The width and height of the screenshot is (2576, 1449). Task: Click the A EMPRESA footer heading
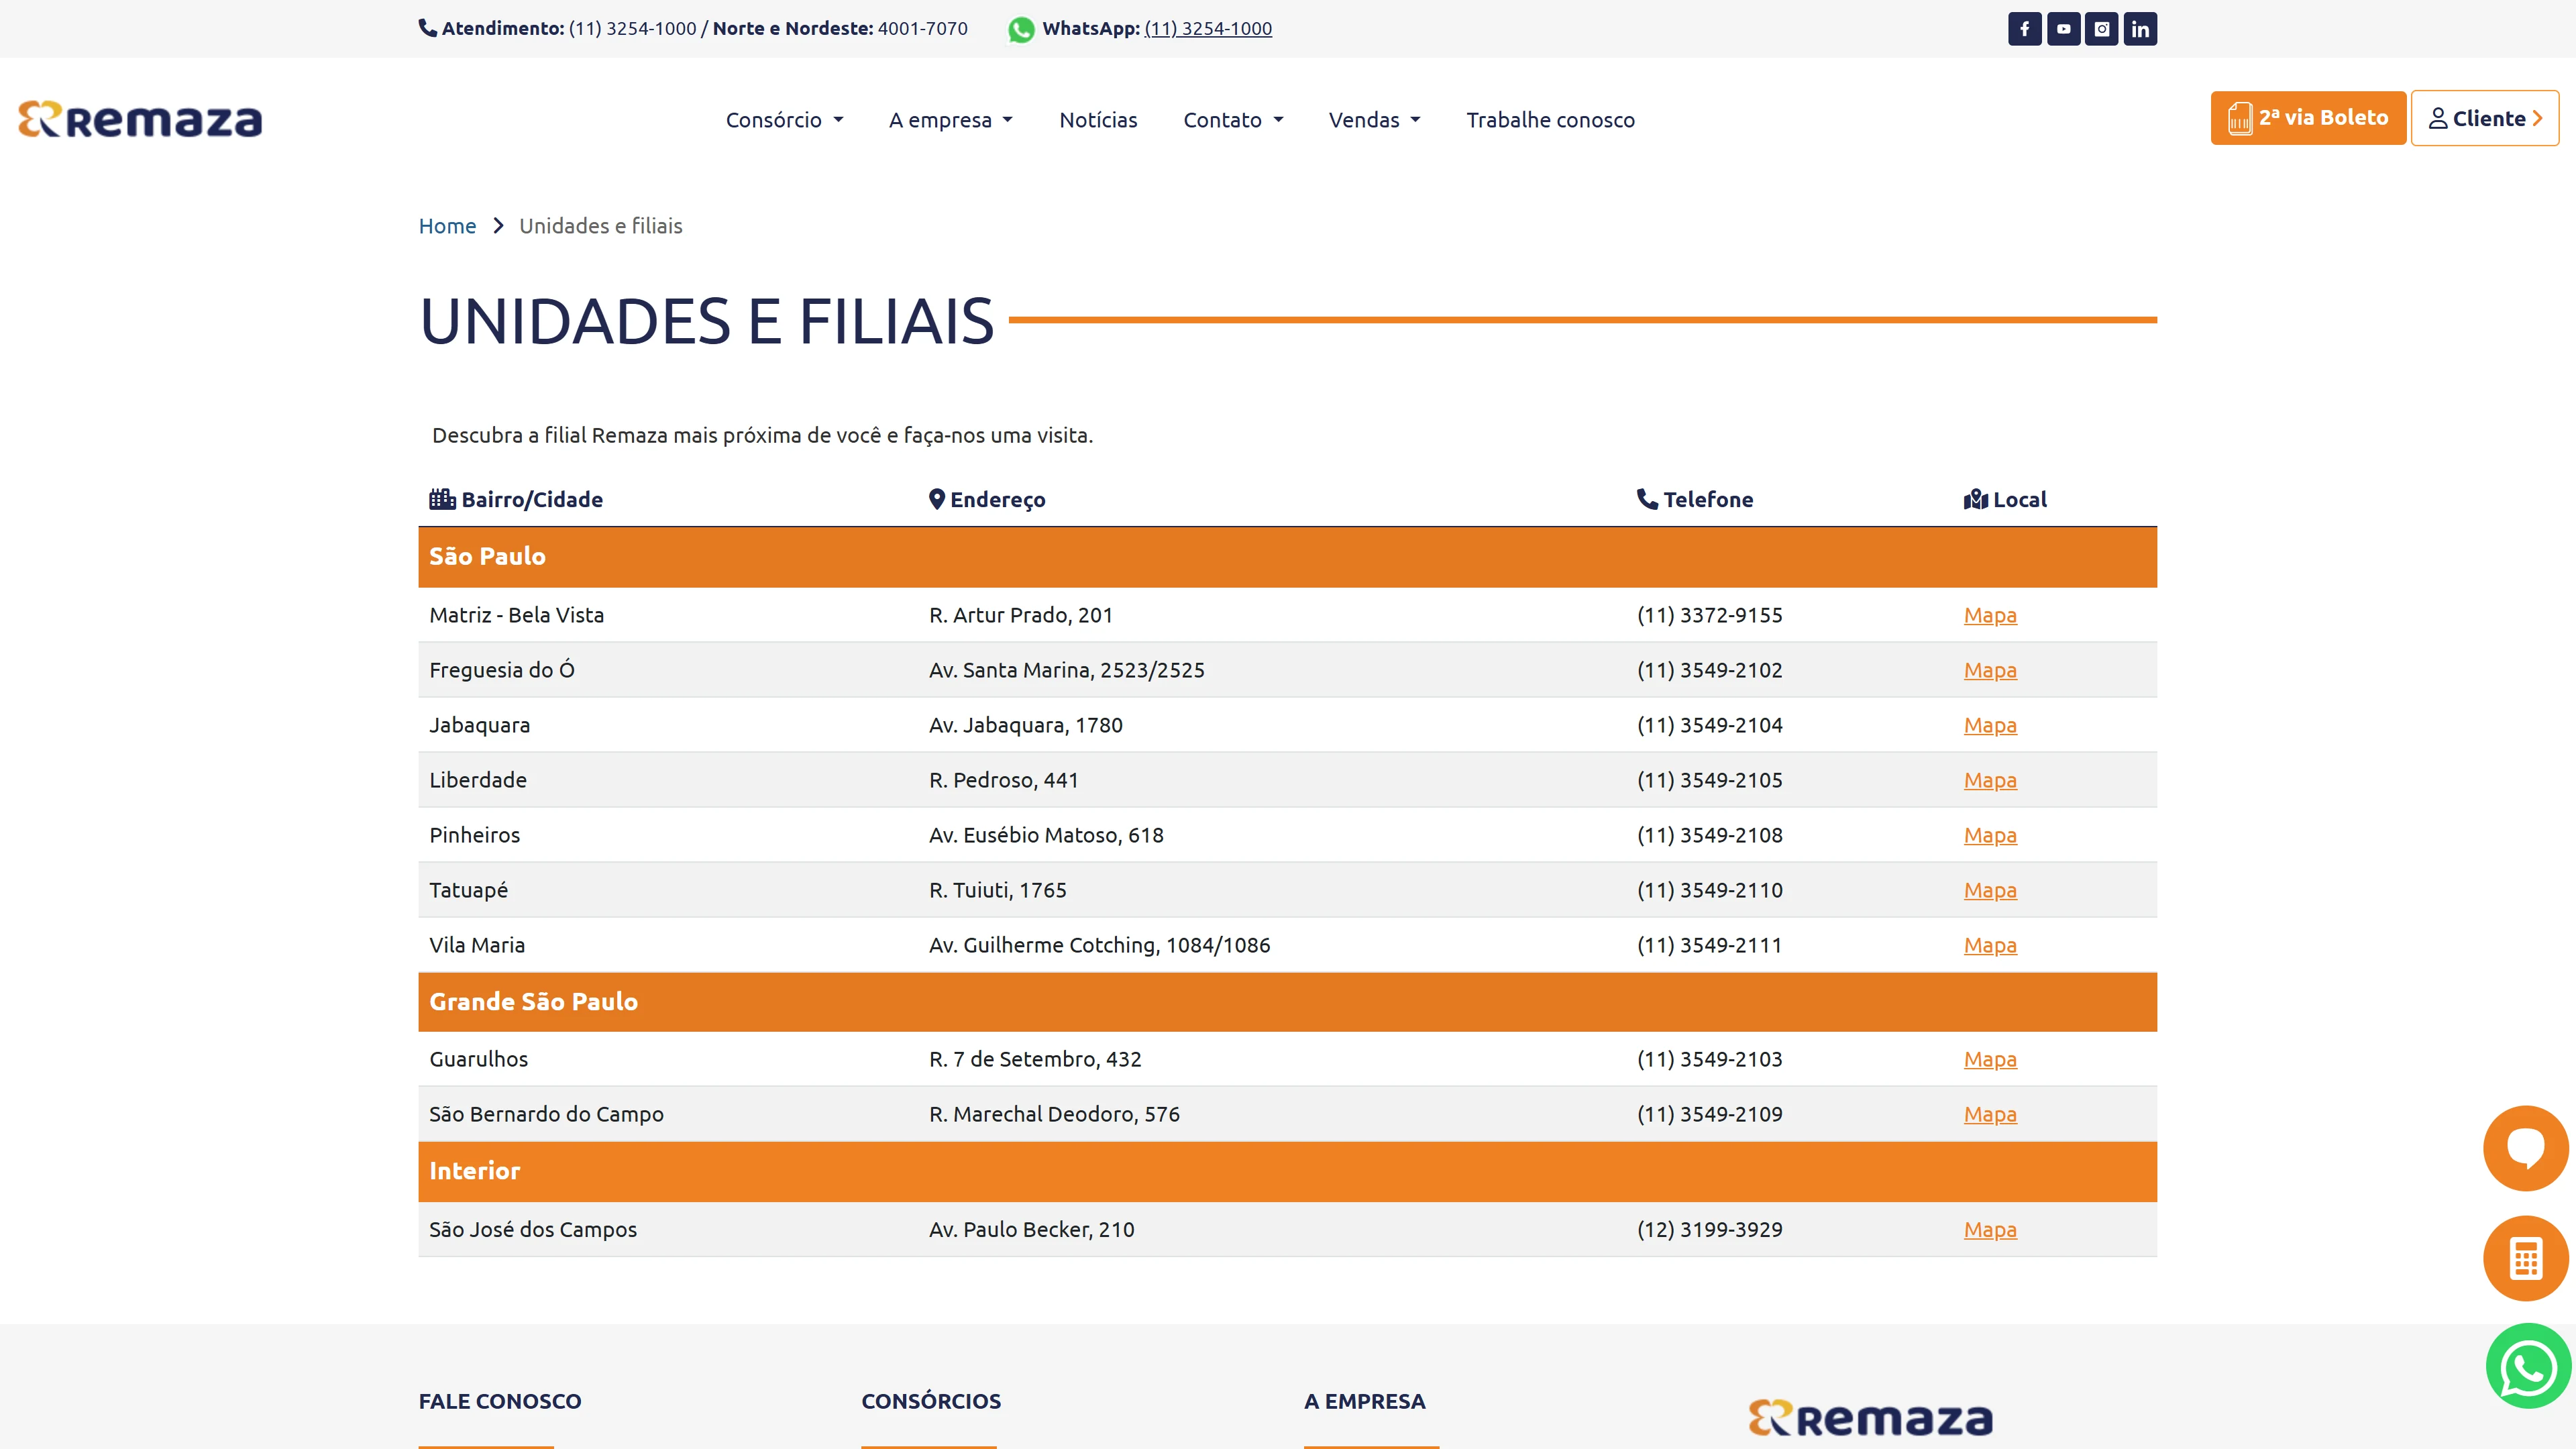click(1365, 1401)
